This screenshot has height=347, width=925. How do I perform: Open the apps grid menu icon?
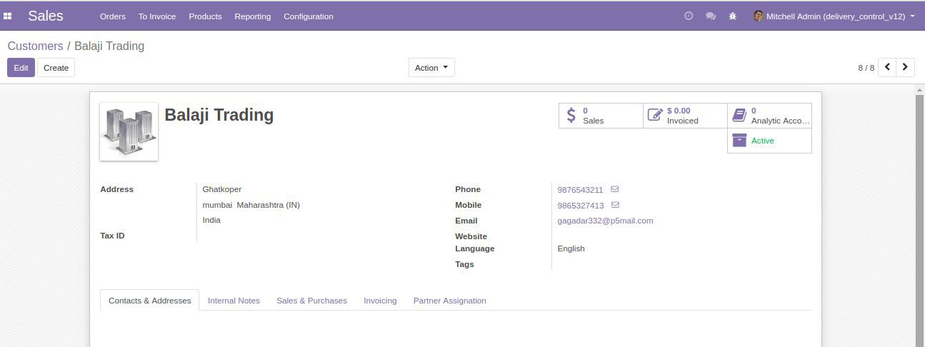(8, 16)
